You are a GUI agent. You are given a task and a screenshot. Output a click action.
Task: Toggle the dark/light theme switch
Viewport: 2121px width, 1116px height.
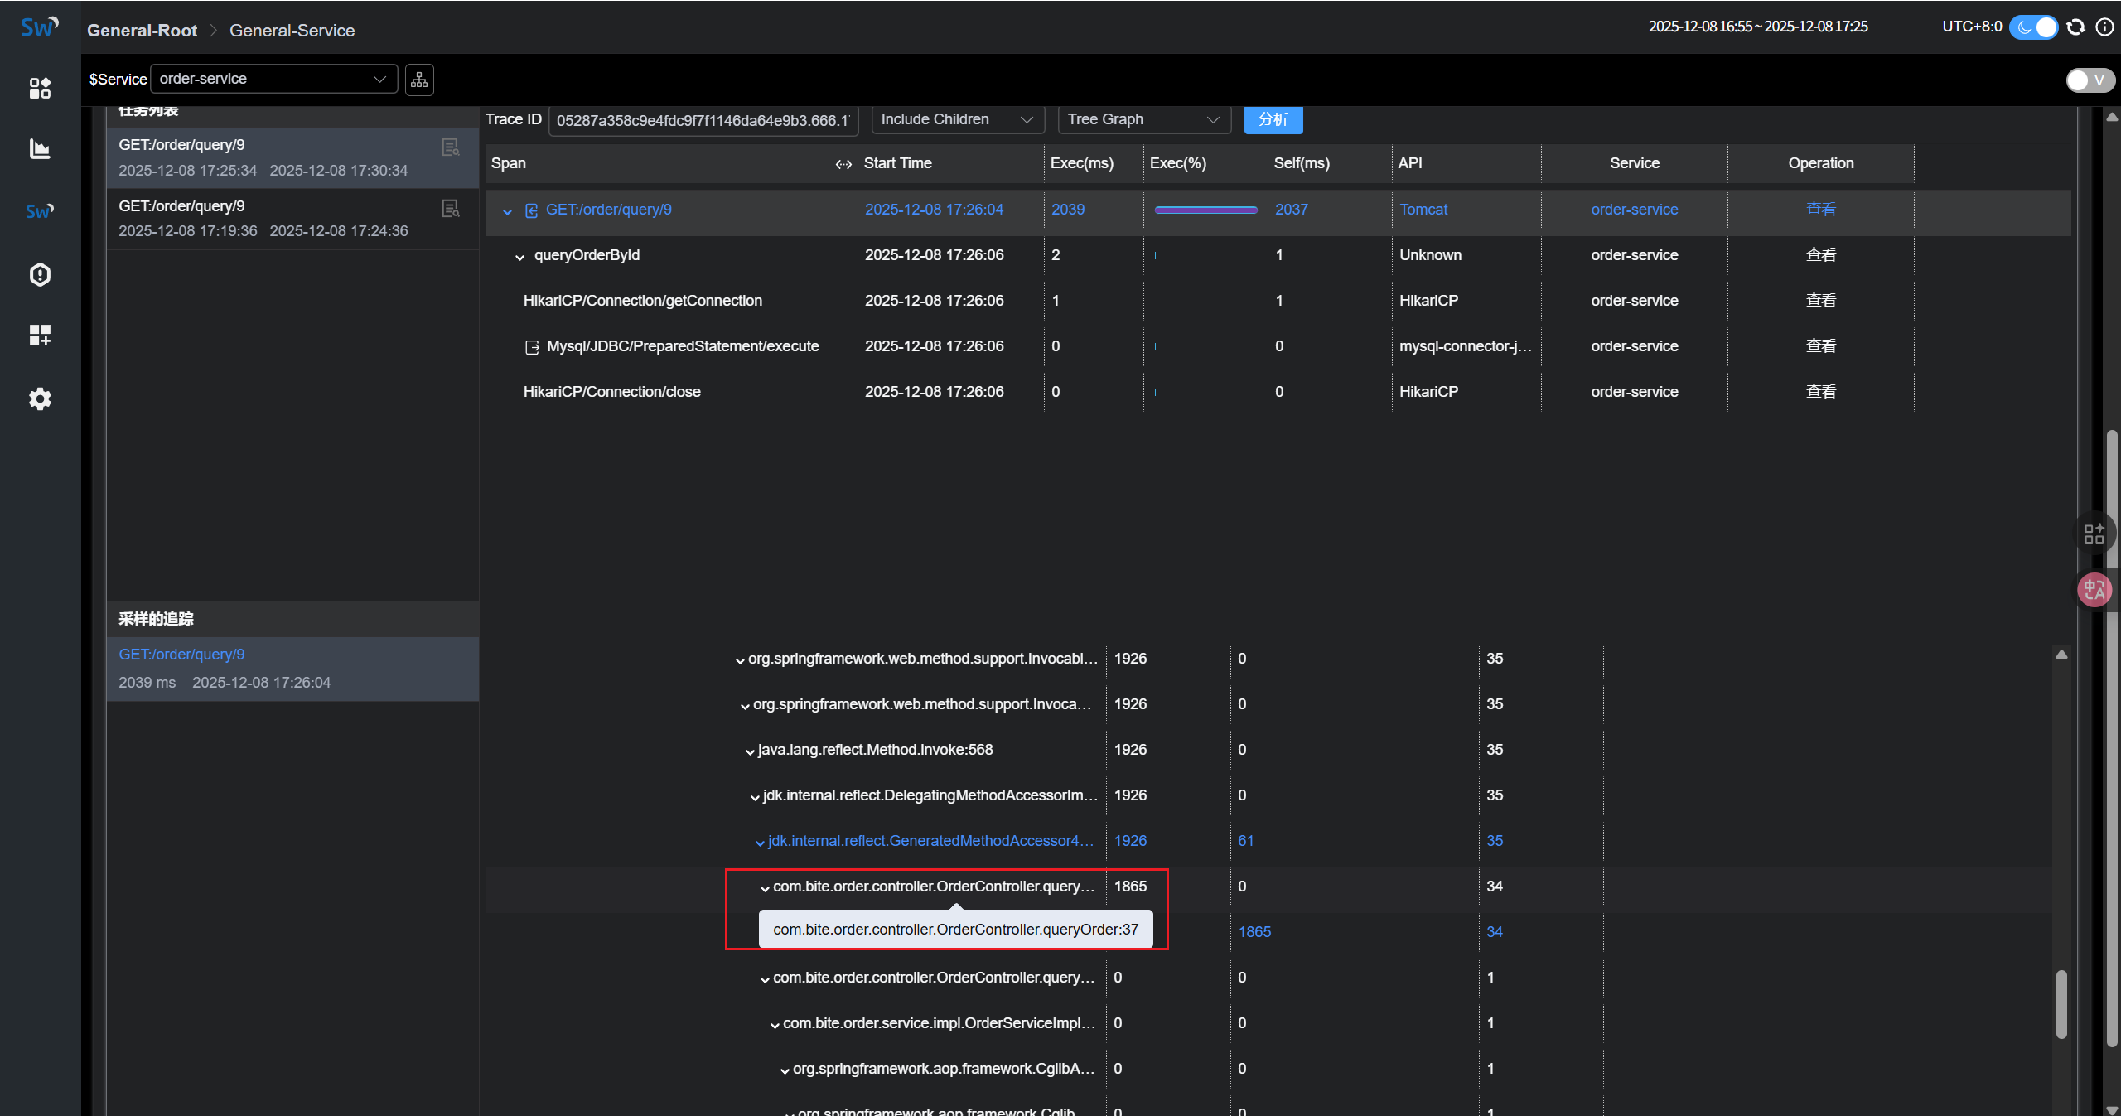(2034, 27)
